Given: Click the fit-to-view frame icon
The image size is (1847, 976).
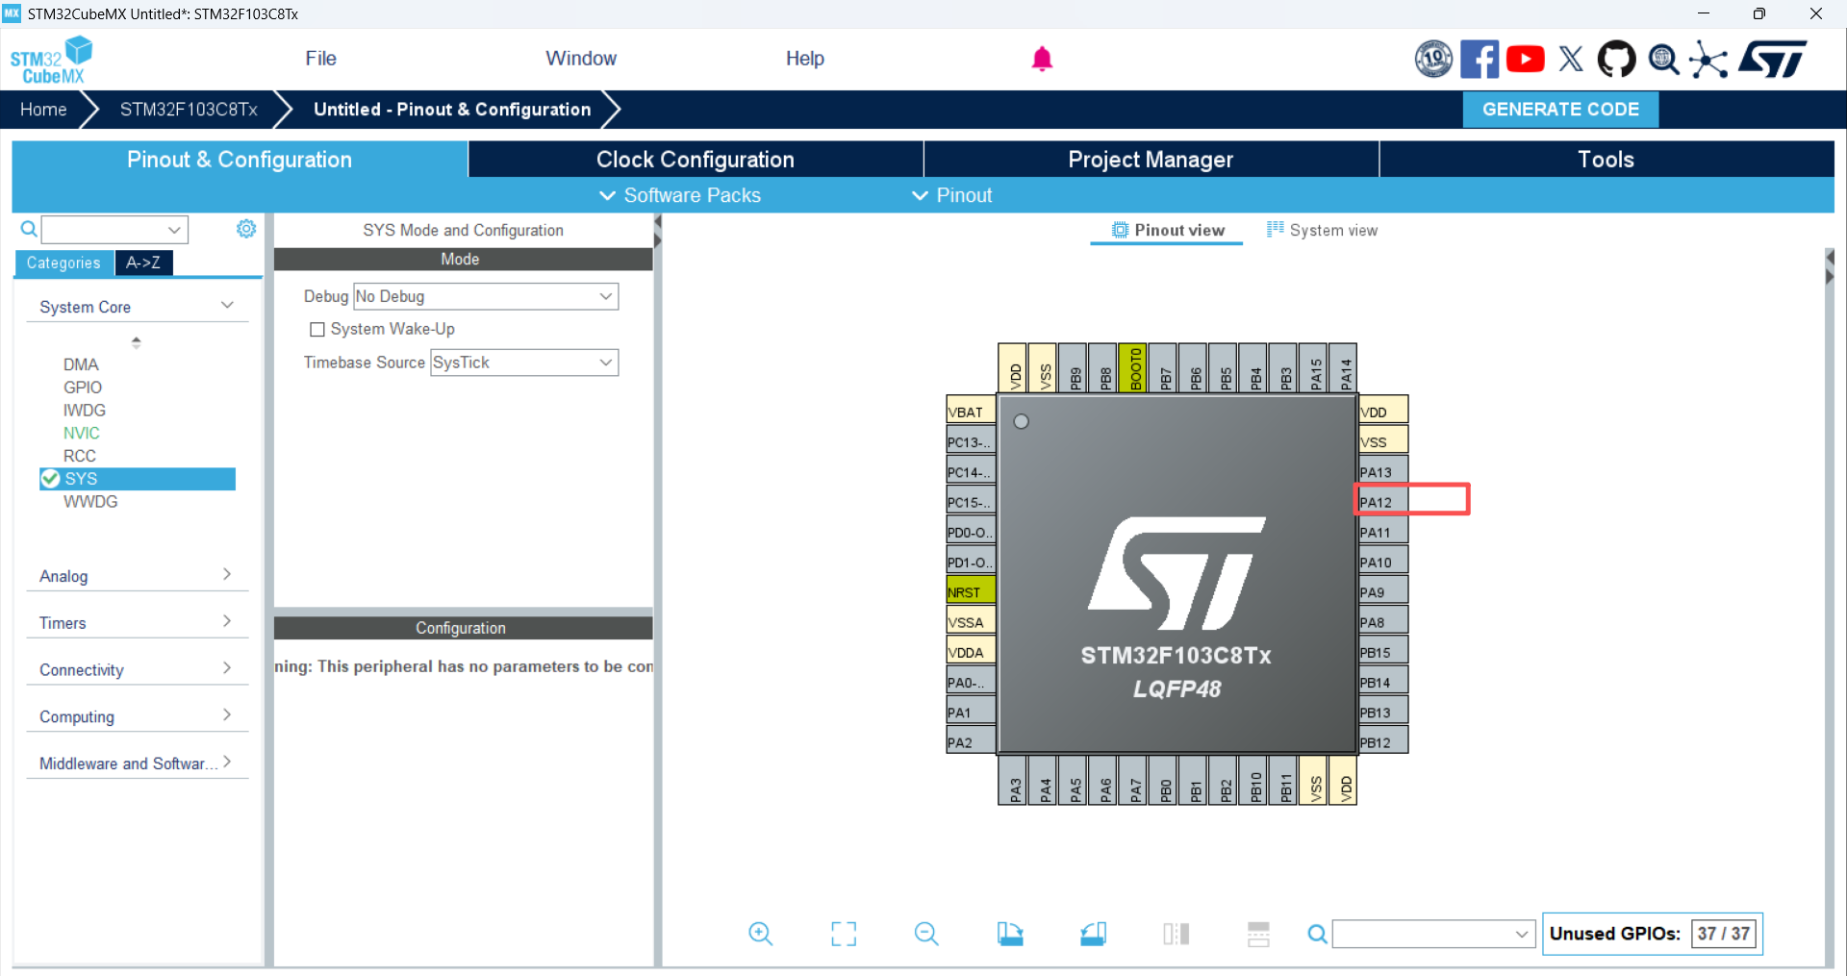Looking at the screenshot, I should (844, 934).
